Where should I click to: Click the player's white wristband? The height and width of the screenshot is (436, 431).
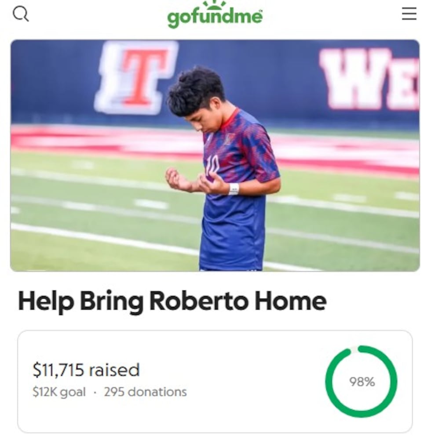click(x=234, y=189)
